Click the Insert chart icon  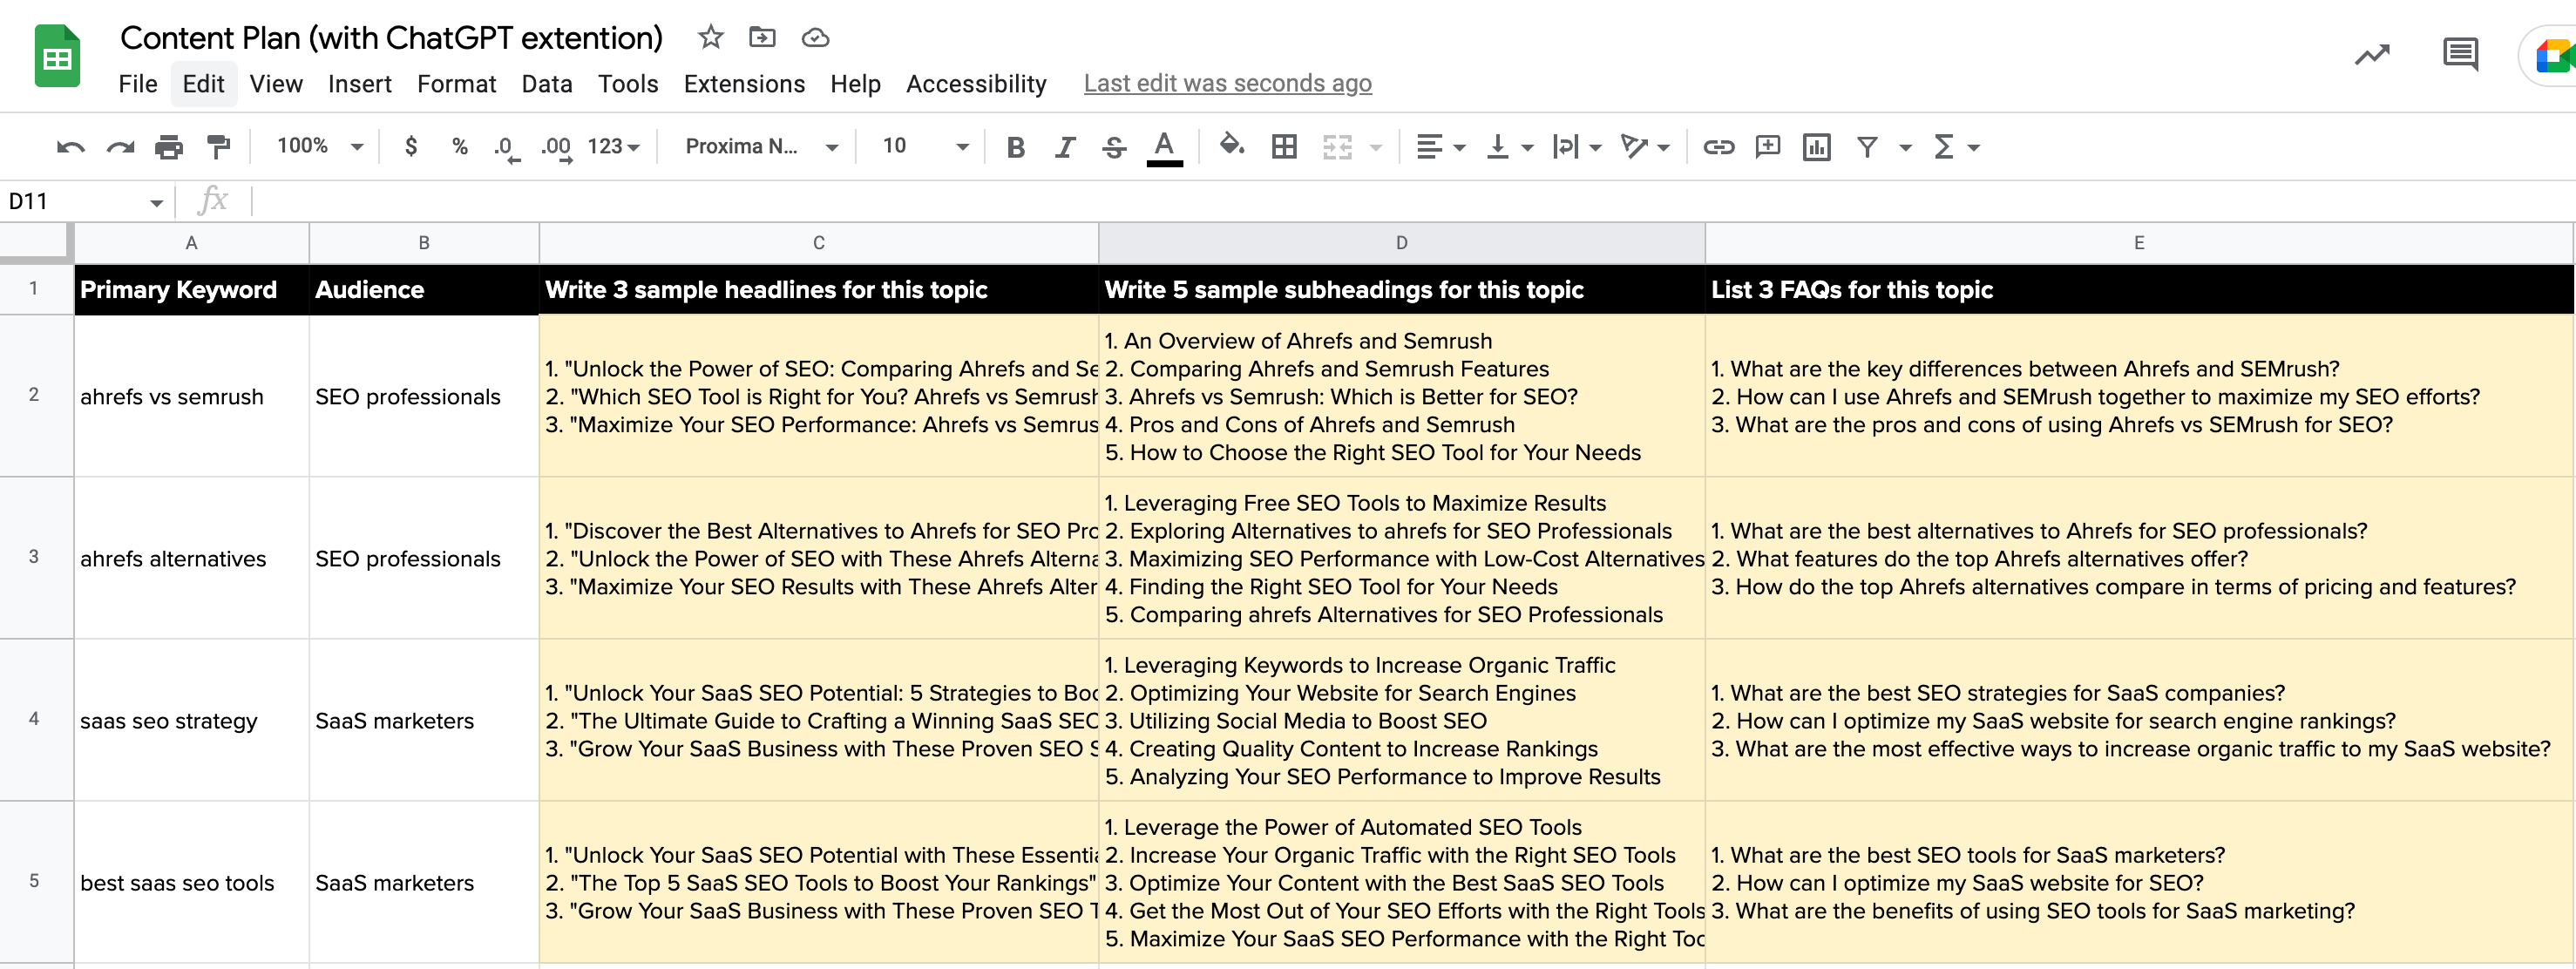(1817, 147)
